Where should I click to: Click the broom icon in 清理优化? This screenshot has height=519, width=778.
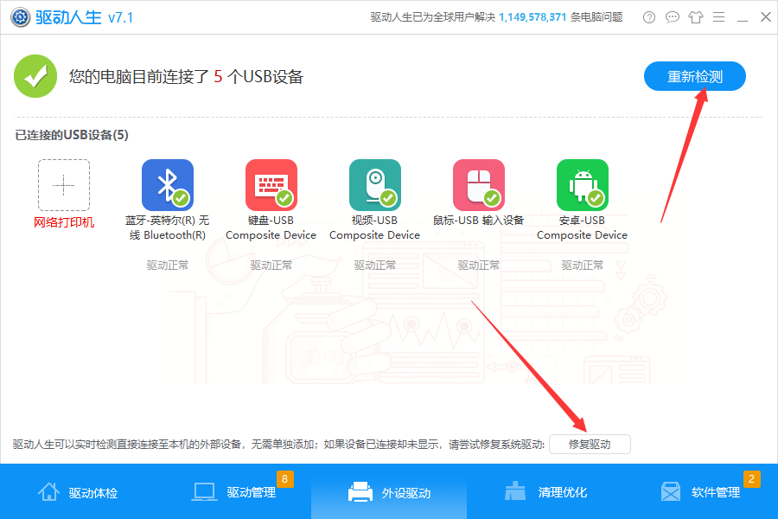[515, 490]
